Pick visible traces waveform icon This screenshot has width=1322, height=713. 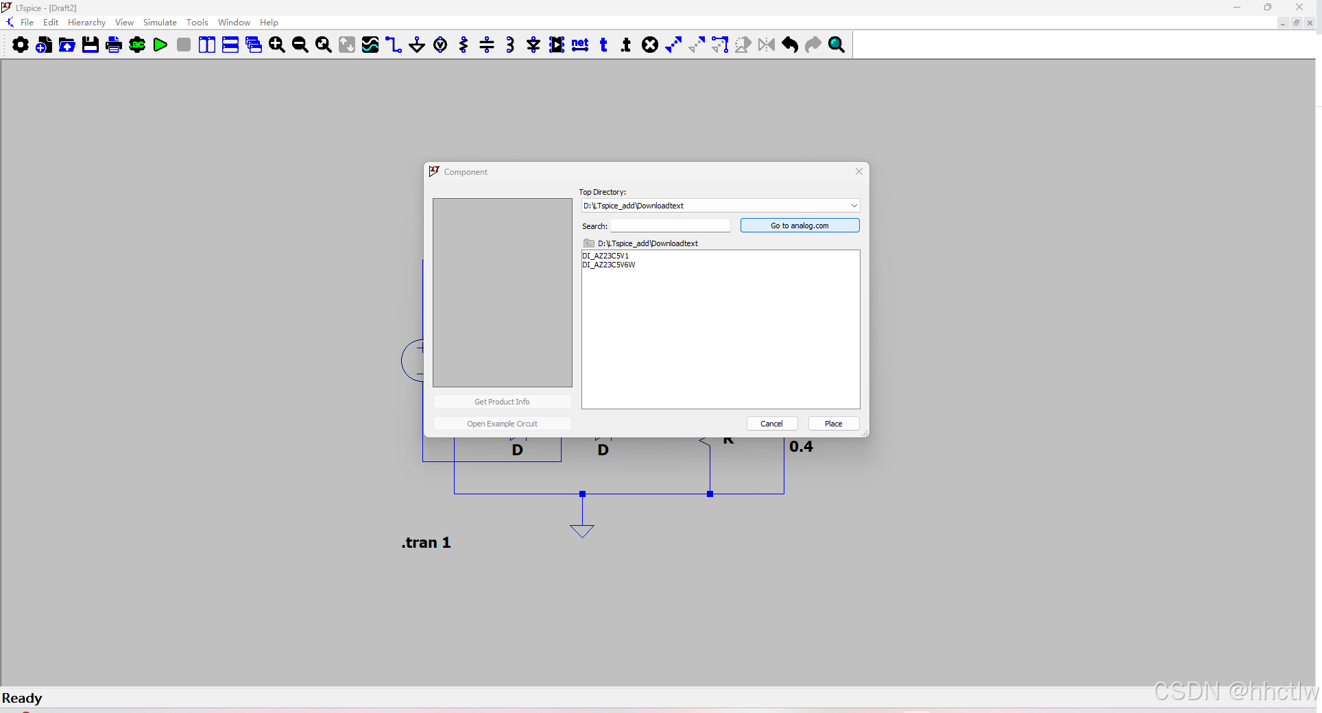370,45
